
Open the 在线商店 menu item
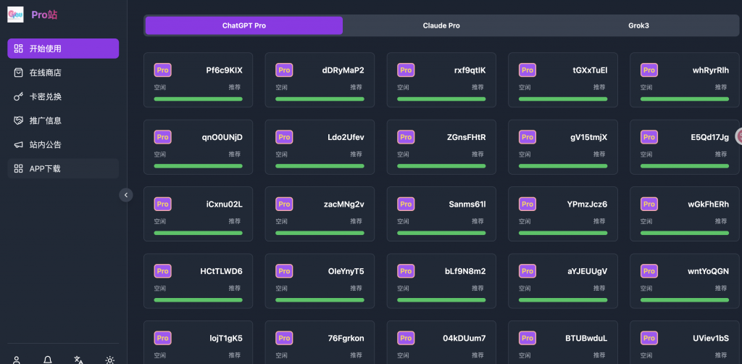63,73
